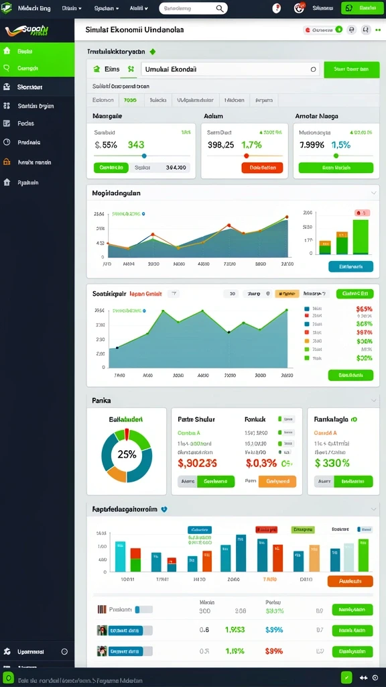Click the arrows icon in the bottom status bar

(363, 678)
